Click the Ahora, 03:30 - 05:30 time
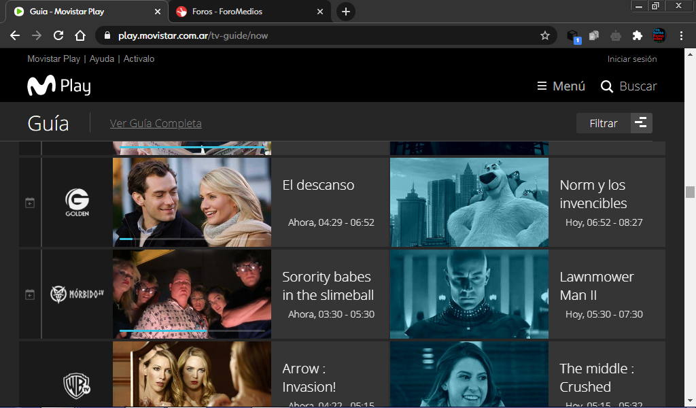Screen dimensions: 696x408 coord(331,314)
